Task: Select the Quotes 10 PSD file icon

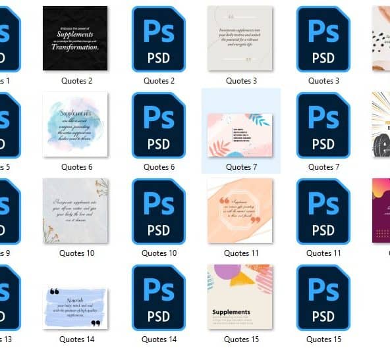Action: 159,211
